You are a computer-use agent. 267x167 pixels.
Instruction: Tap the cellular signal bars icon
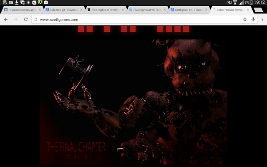[x=241, y=3]
